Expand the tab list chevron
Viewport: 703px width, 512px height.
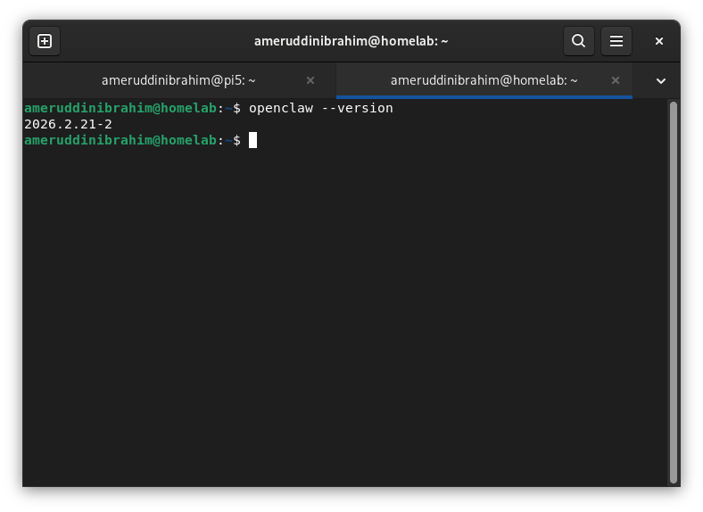[661, 80]
